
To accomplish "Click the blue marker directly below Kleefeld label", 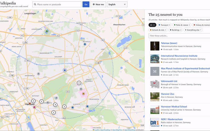I will [x=72, y=107].
